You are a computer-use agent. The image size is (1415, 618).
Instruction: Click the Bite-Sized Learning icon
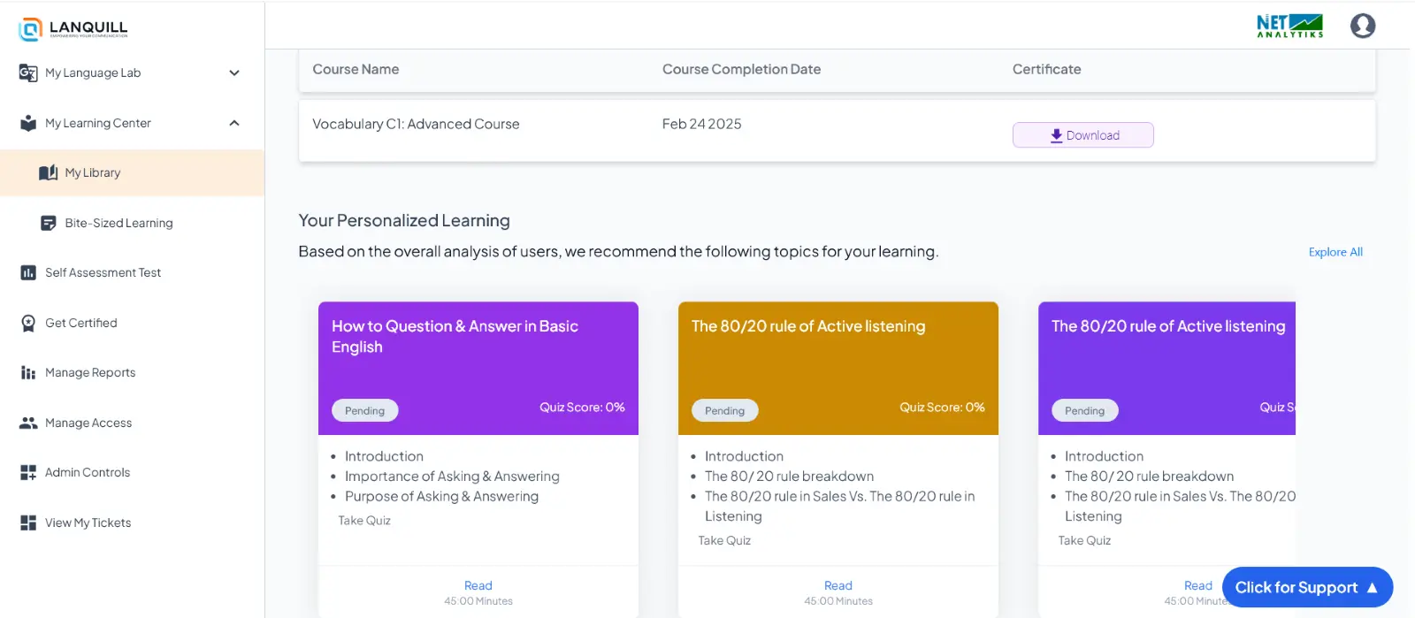pyautogui.click(x=49, y=223)
